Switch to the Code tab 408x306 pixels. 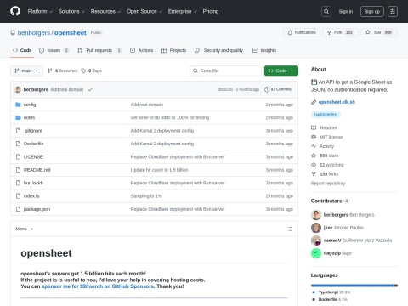[22, 50]
